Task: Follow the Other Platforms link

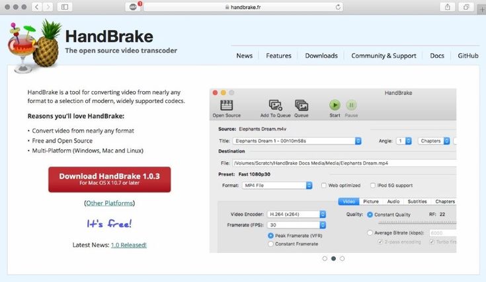Action: coord(109,203)
